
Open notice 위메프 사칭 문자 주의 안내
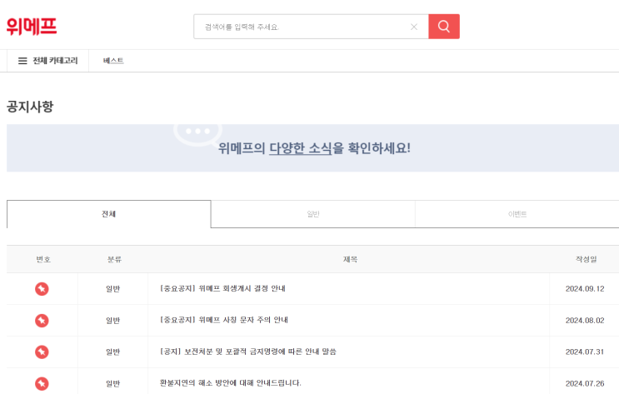coord(224,320)
